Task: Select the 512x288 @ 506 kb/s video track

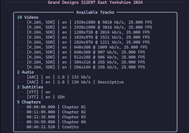Action: coord(86,57)
